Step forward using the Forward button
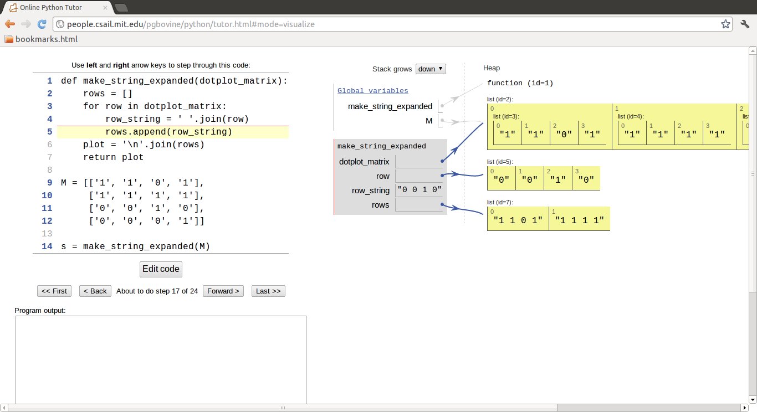 (x=223, y=291)
